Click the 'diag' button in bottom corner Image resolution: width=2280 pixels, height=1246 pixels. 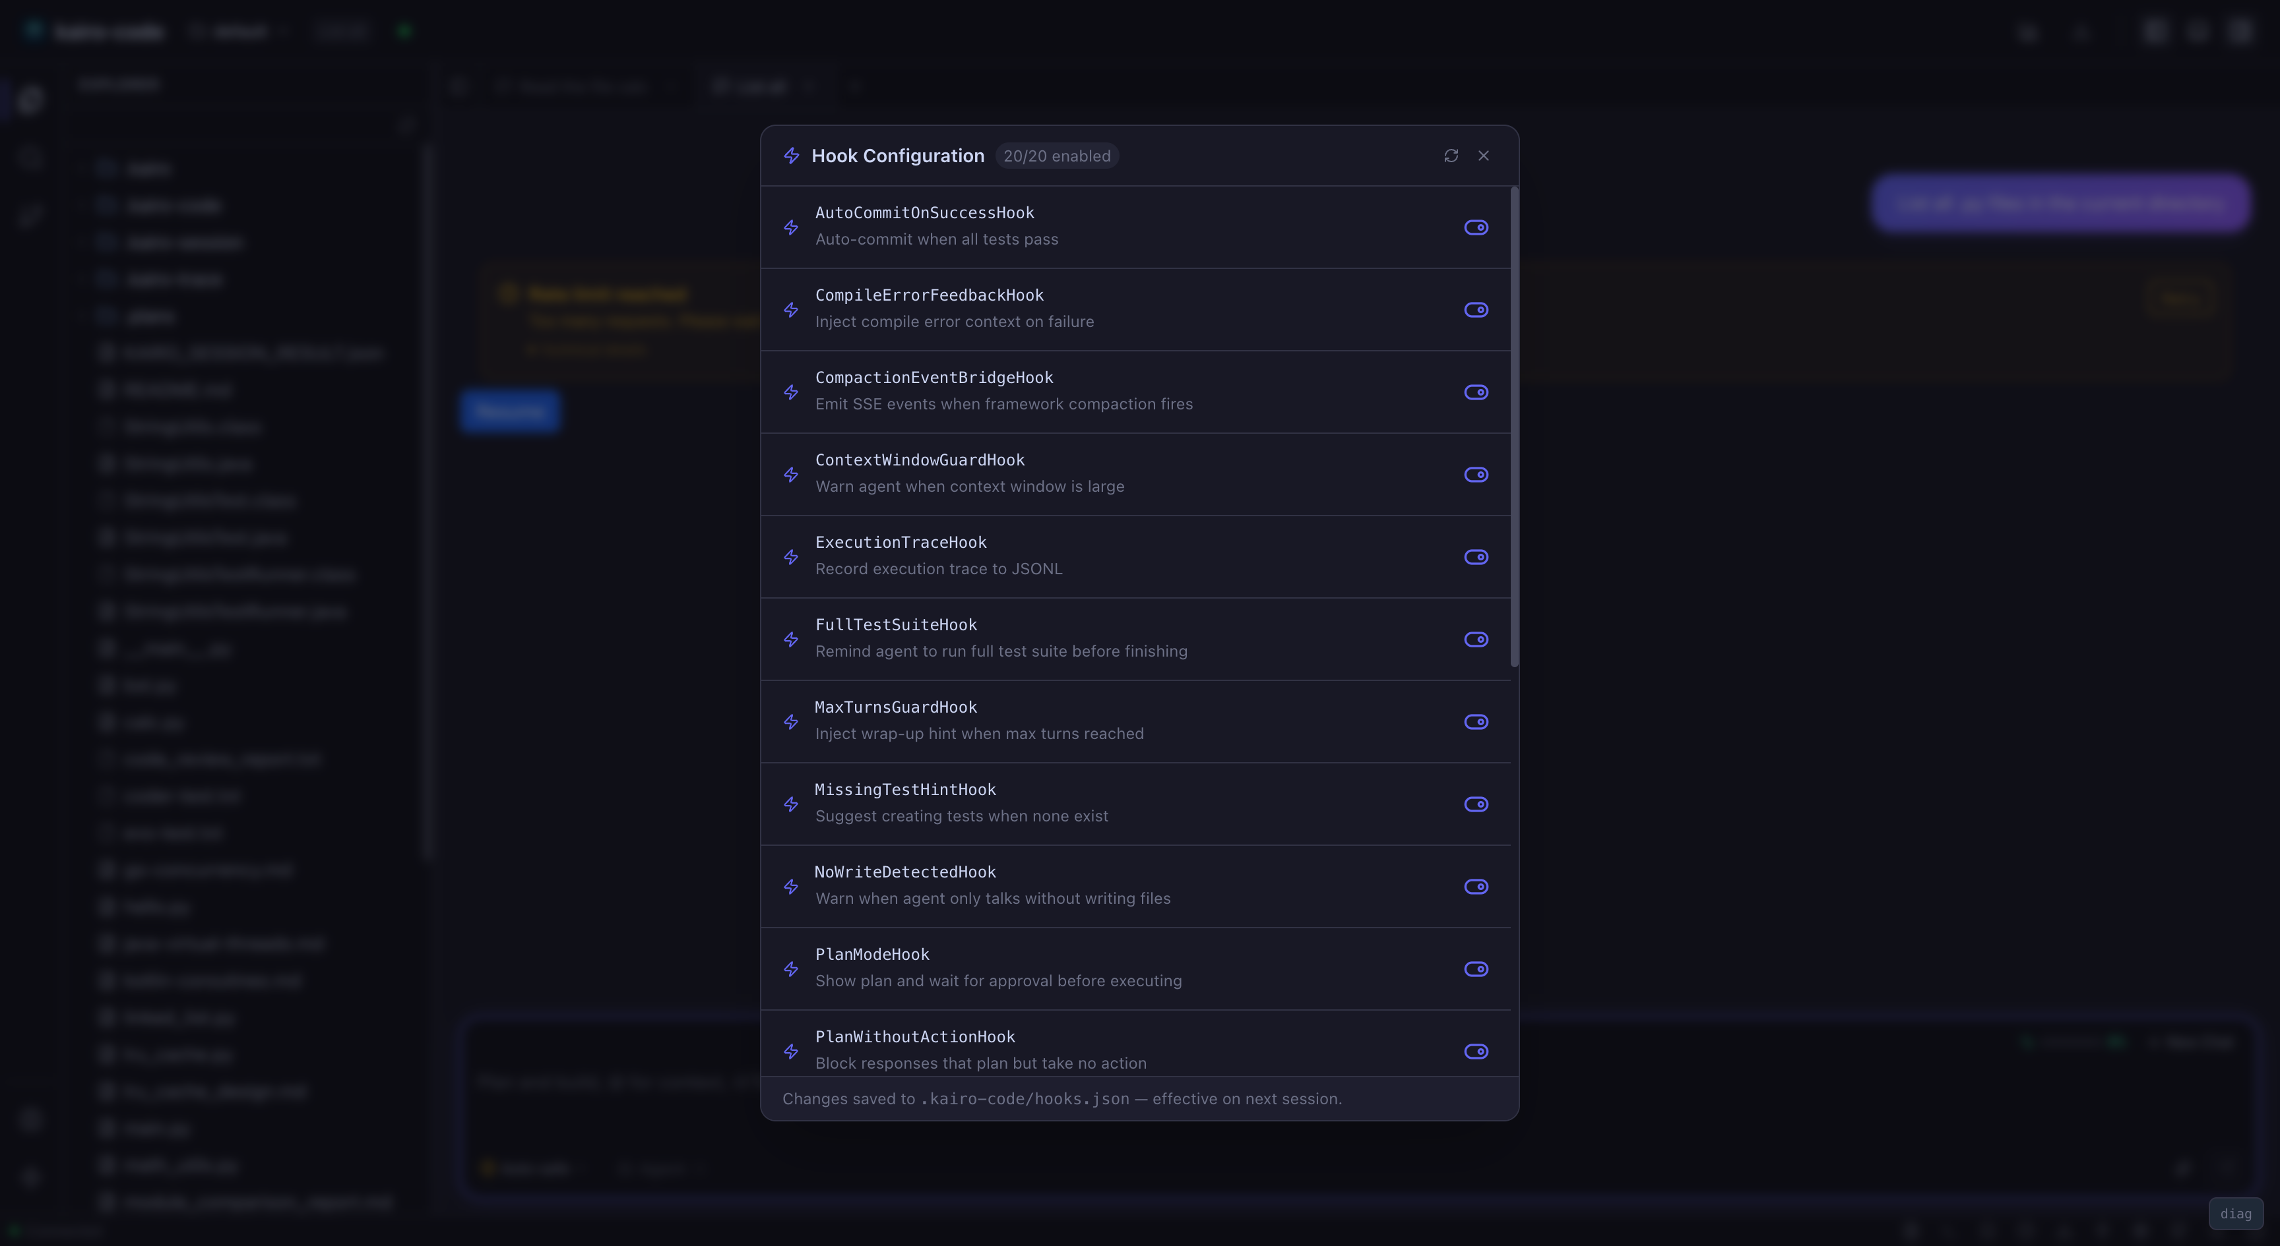pyautogui.click(x=2236, y=1214)
